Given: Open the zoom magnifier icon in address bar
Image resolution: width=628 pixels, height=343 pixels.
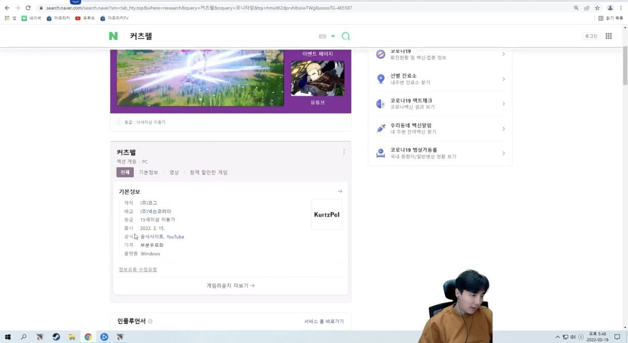Looking at the screenshot, I should coord(576,8).
